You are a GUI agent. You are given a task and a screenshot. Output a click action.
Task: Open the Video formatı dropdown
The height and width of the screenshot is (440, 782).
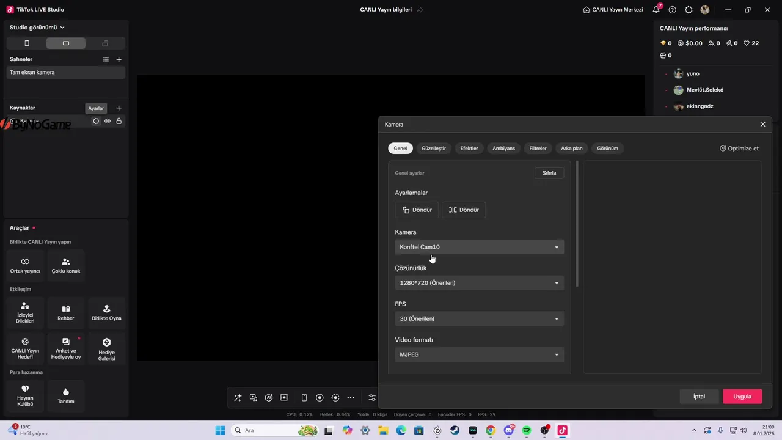[x=480, y=354]
